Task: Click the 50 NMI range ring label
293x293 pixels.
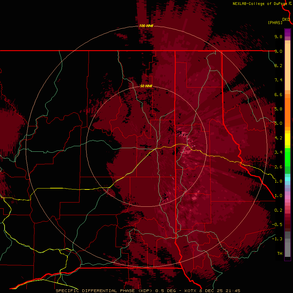Action: (146, 86)
